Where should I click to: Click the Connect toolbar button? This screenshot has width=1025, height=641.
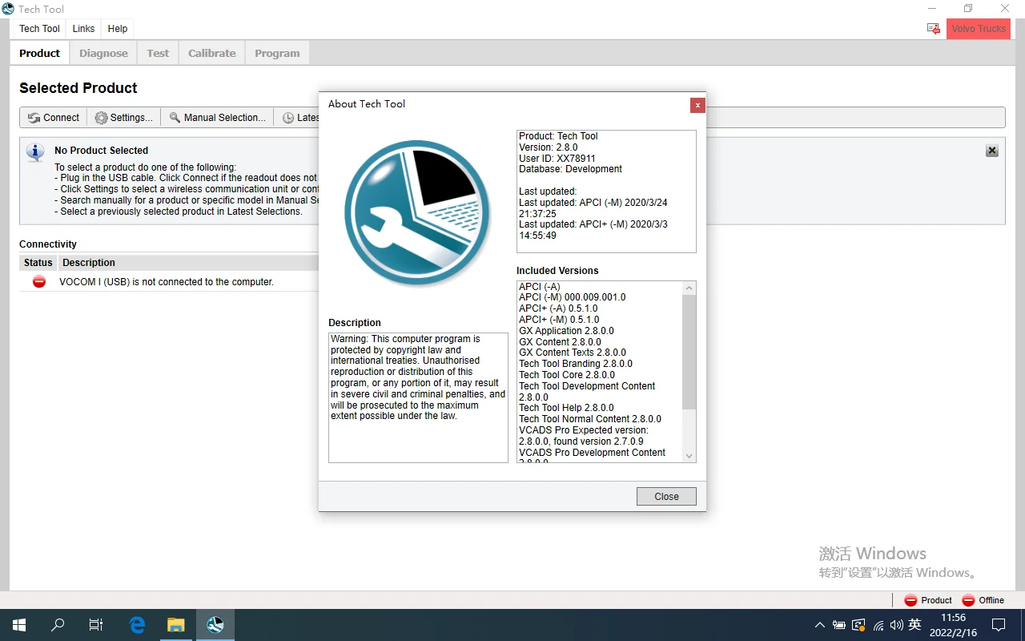point(54,118)
